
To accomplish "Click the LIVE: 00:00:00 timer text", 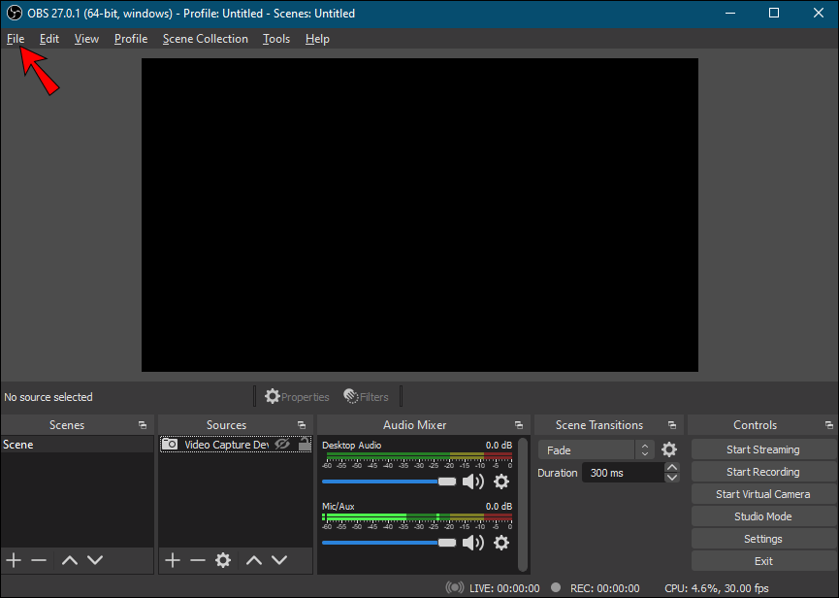I will click(504, 588).
